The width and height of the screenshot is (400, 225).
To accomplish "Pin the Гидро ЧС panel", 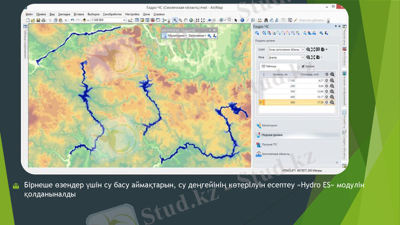I will point(335,26).
